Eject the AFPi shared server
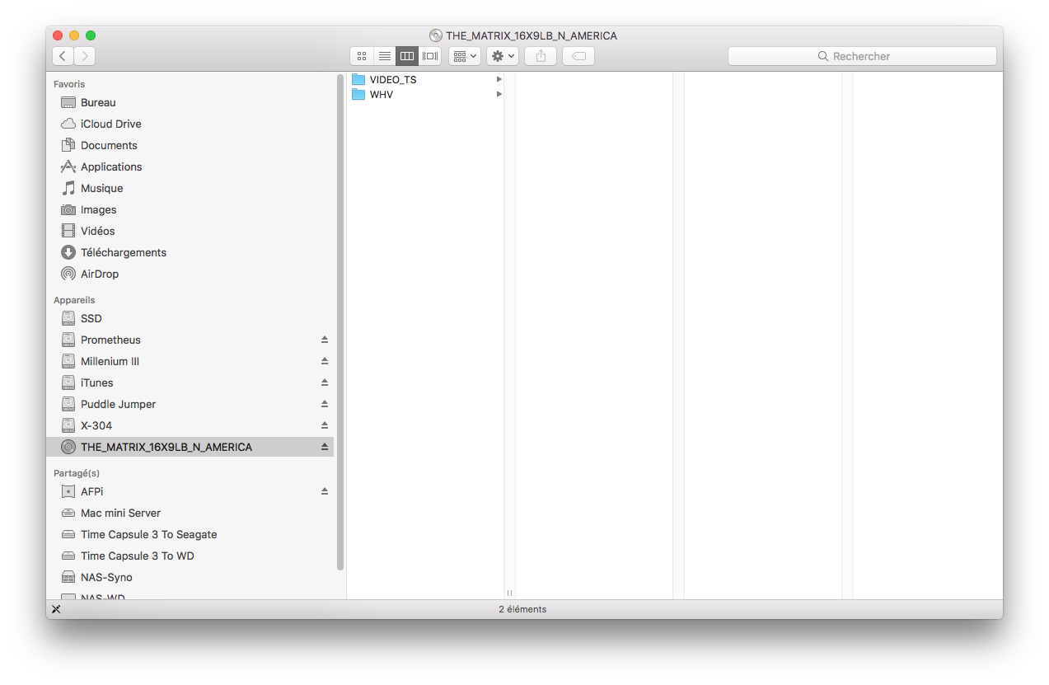 (325, 491)
